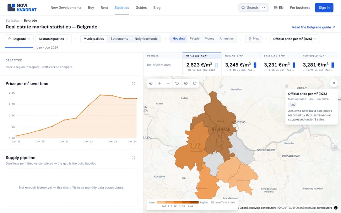Open the Rent menu item
This screenshot has width=341, height=213.
pos(104,7)
